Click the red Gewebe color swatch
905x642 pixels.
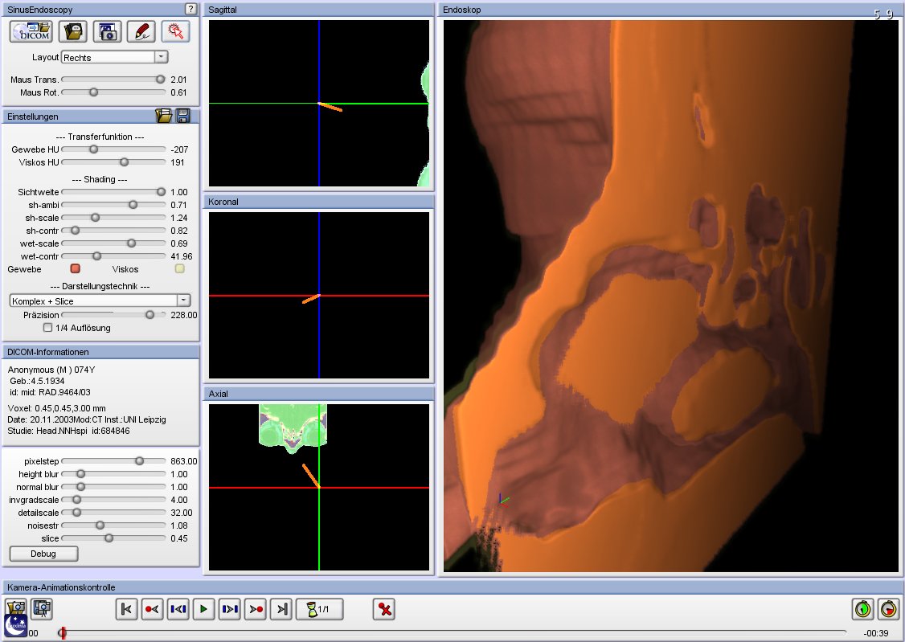point(76,269)
